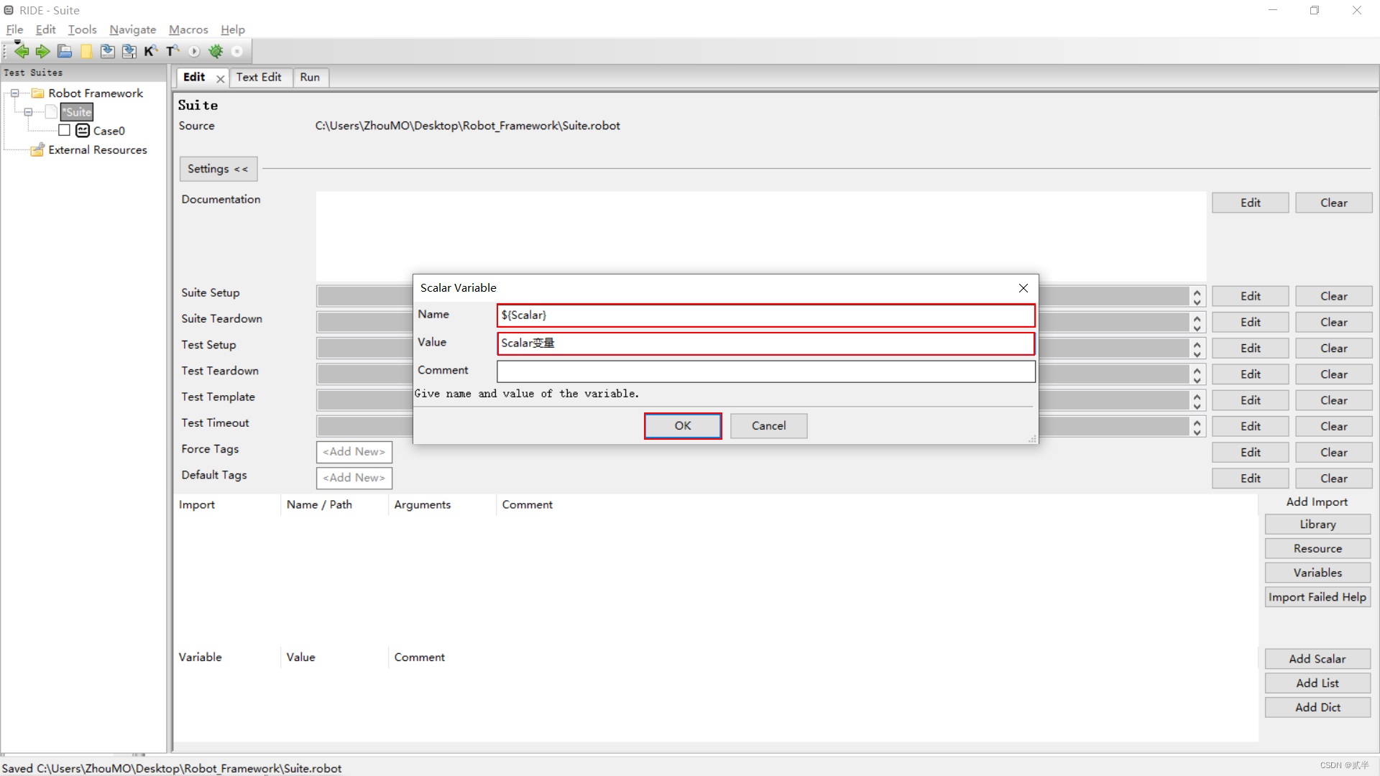
Task: Click the yellow Open Directory icon
Action: tap(86, 51)
